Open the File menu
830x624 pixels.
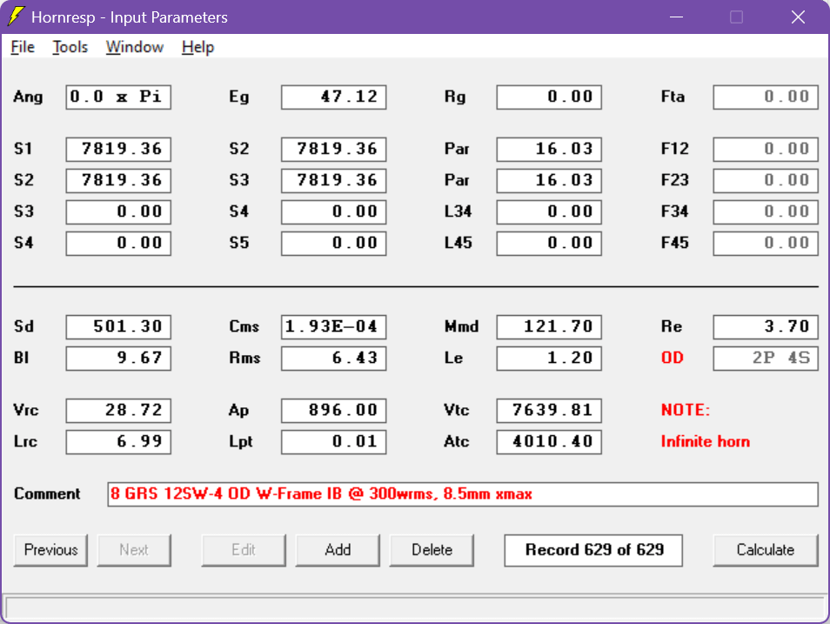[23, 47]
